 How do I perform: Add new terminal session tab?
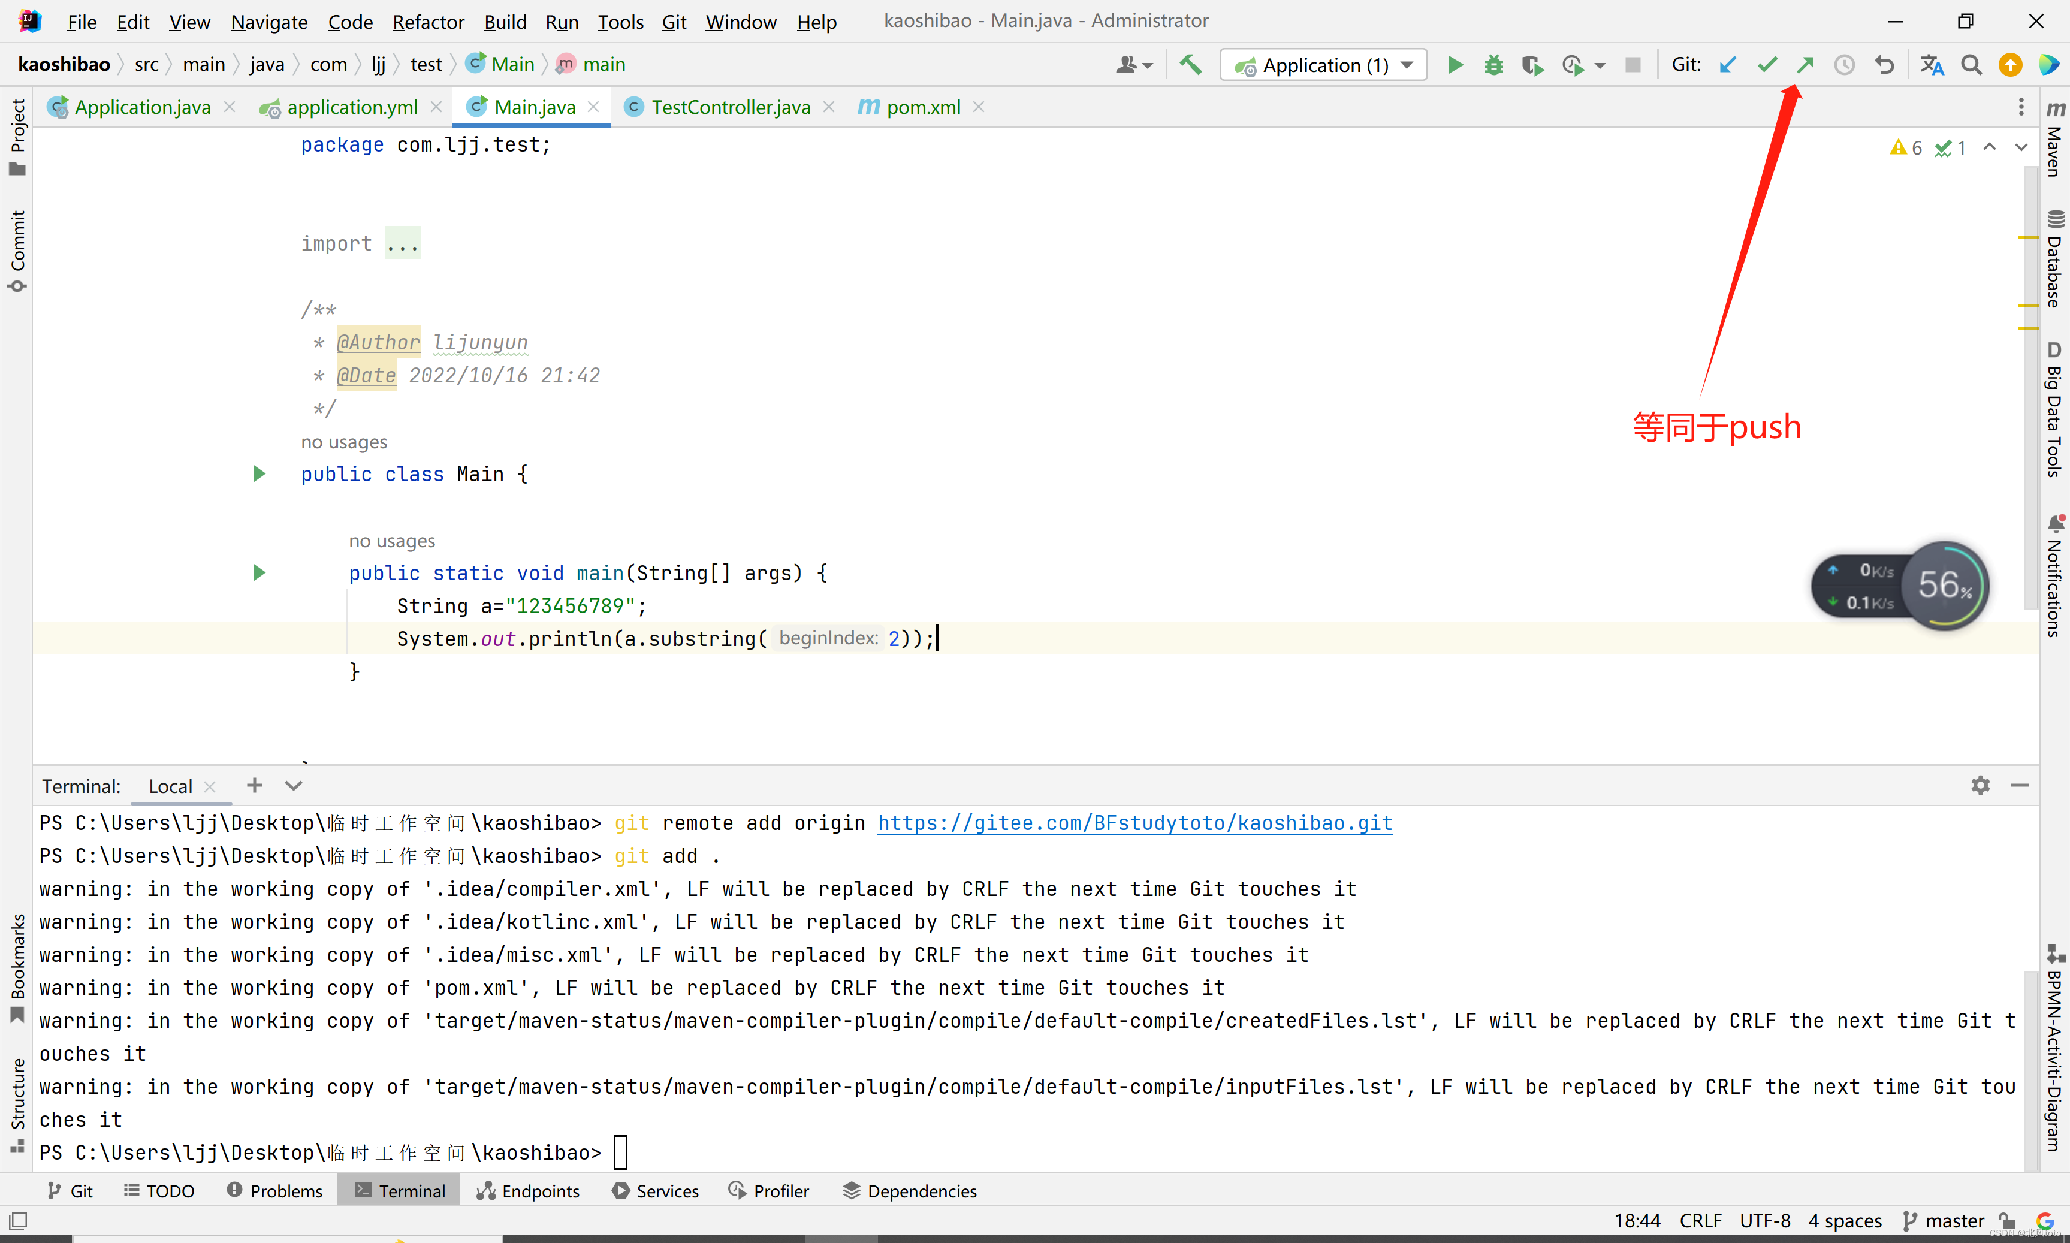[255, 785]
